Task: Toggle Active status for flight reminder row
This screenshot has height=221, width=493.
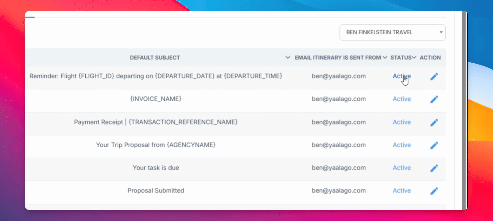Action: (402, 76)
